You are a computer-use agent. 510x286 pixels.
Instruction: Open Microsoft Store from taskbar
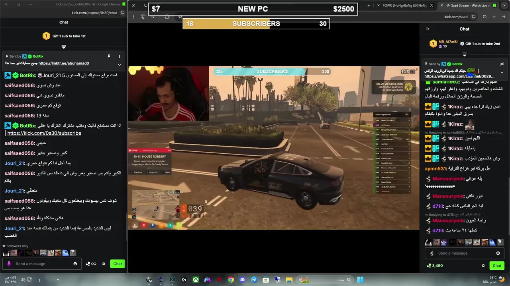click(x=265, y=280)
